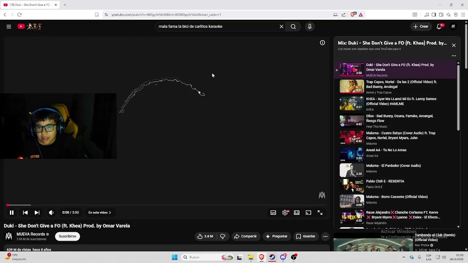Enter fullscreen mode
This screenshot has height=263, width=468.
click(x=320, y=213)
